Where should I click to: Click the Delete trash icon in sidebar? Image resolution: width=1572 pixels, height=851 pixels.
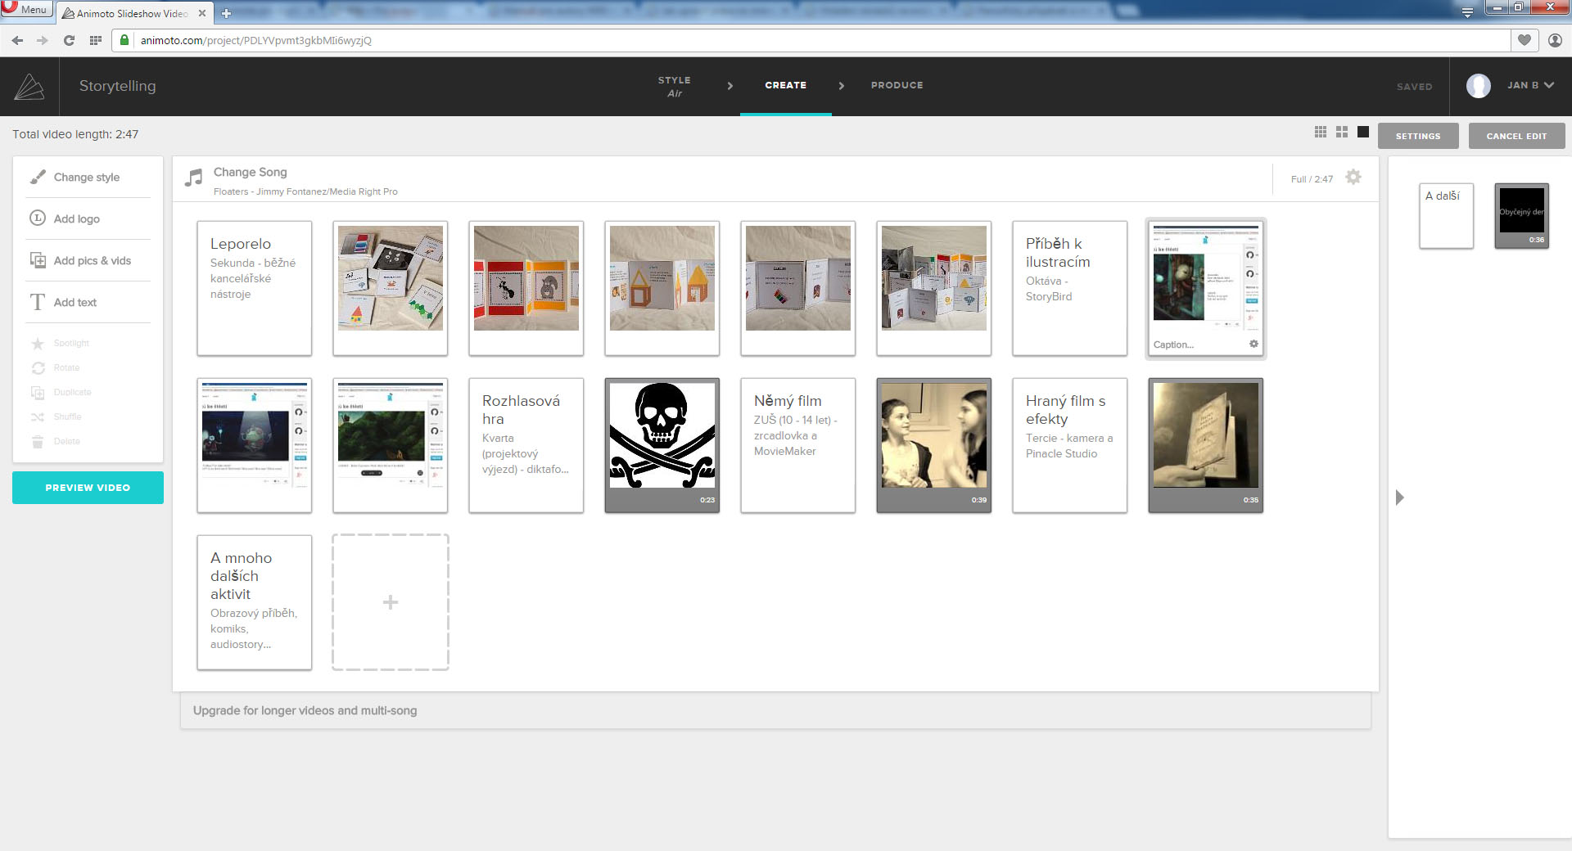(x=38, y=441)
